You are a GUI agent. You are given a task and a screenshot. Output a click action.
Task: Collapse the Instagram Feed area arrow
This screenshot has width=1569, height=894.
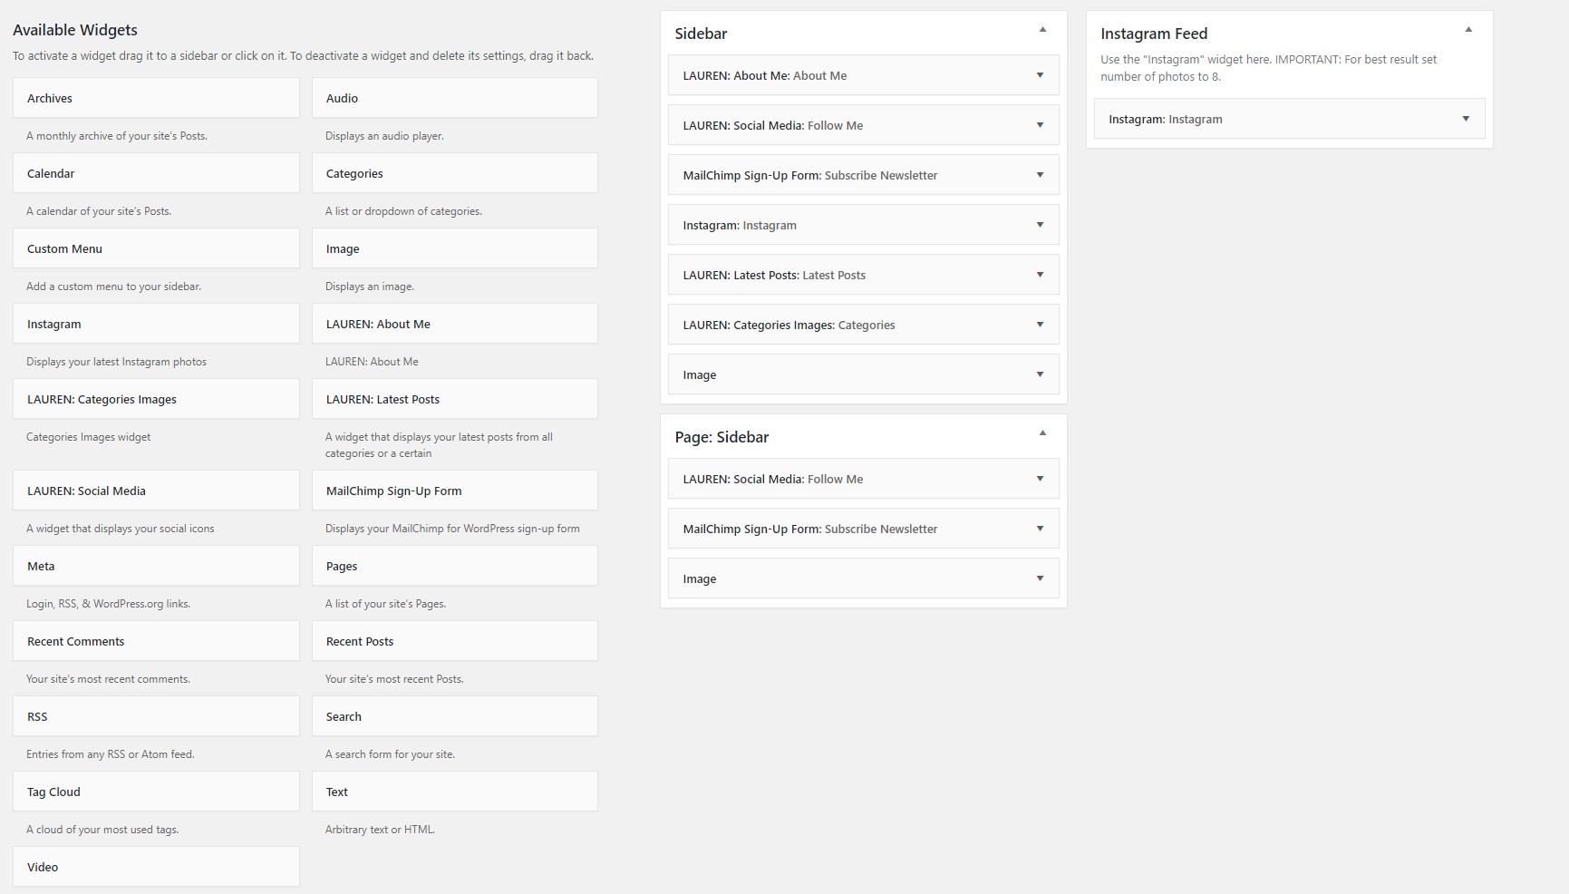(1468, 30)
